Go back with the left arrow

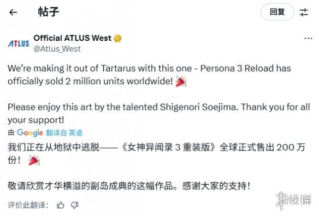13,13
